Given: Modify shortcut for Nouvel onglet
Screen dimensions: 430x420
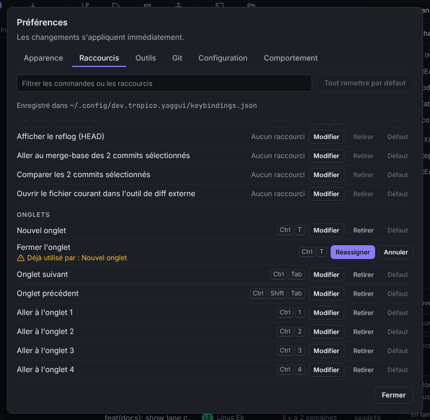Looking at the screenshot, I should [x=327, y=230].
